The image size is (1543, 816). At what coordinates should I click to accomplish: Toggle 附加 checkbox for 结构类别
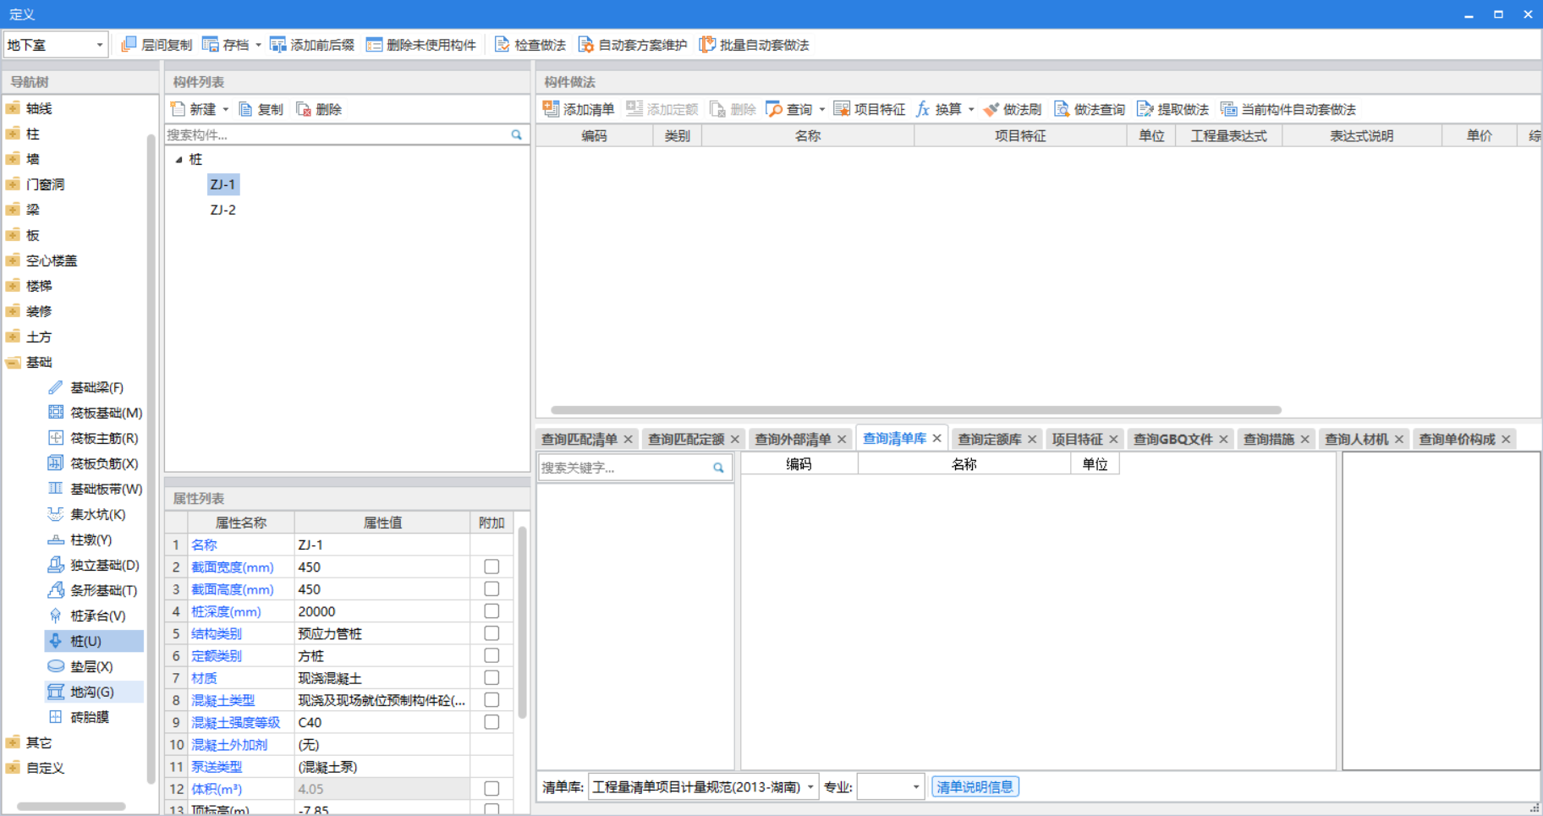tap(491, 633)
